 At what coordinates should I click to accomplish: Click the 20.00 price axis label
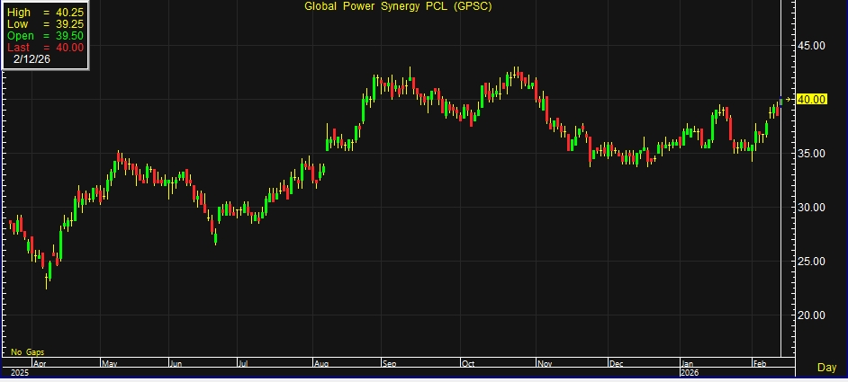(813, 315)
